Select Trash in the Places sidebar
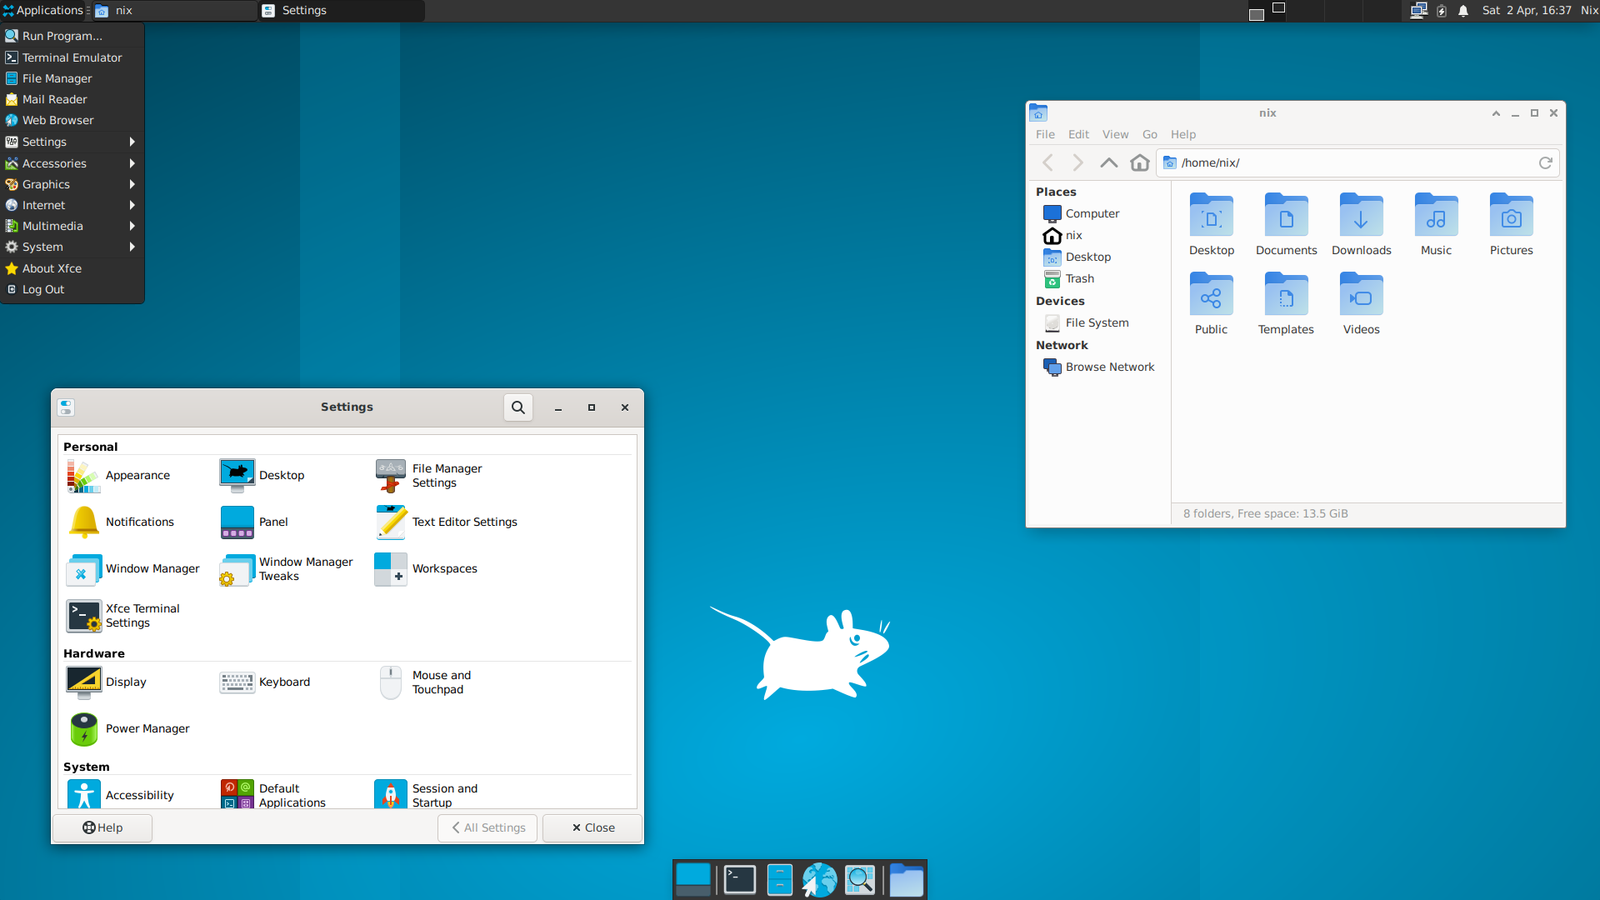This screenshot has height=900, width=1600. [1079, 279]
